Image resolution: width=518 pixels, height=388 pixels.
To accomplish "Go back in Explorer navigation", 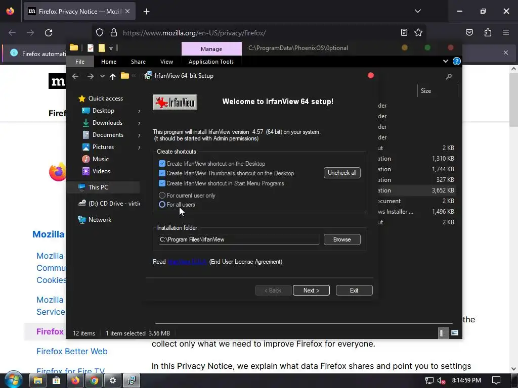I will [x=75, y=76].
